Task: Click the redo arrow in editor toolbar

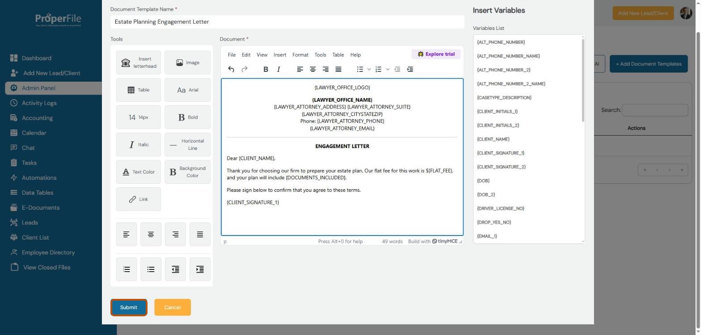Action: pyautogui.click(x=245, y=69)
